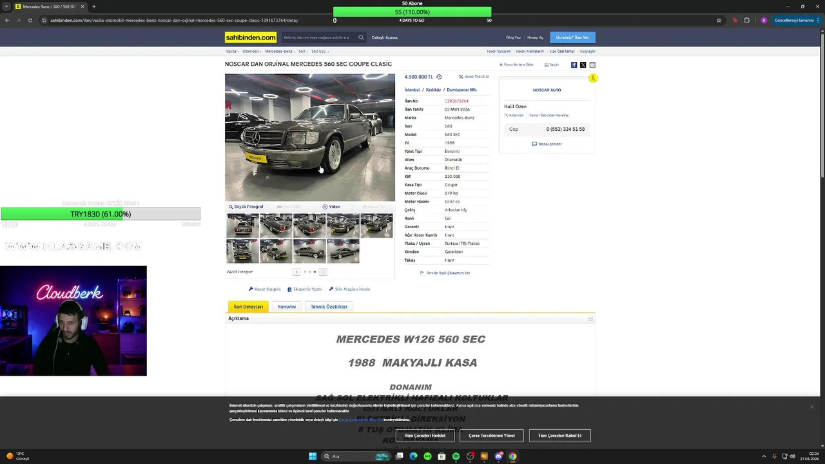This screenshot has width=825, height=464.
Task: Click the Otomobil breadcrumb
Action: (x=251, y=51)
